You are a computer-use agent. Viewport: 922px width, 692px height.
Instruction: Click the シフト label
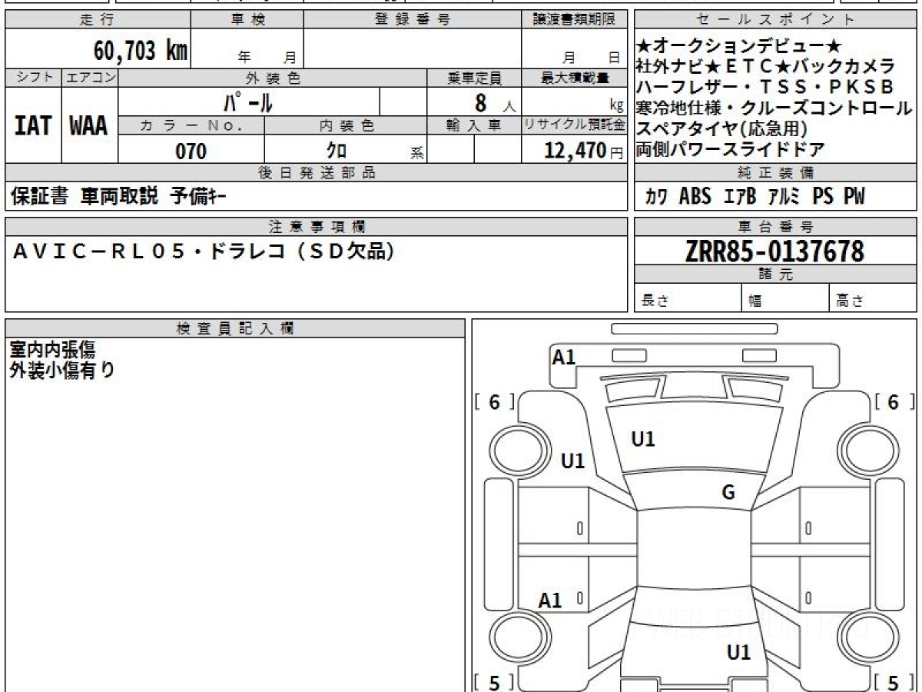coord(33,78)
